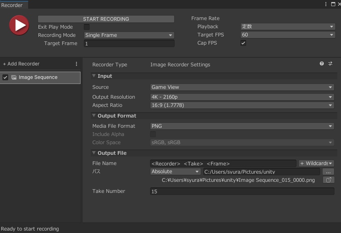This screenshot has height=233, width=341.
Task: Select the Recorder tab
Action: click(12, 5)
